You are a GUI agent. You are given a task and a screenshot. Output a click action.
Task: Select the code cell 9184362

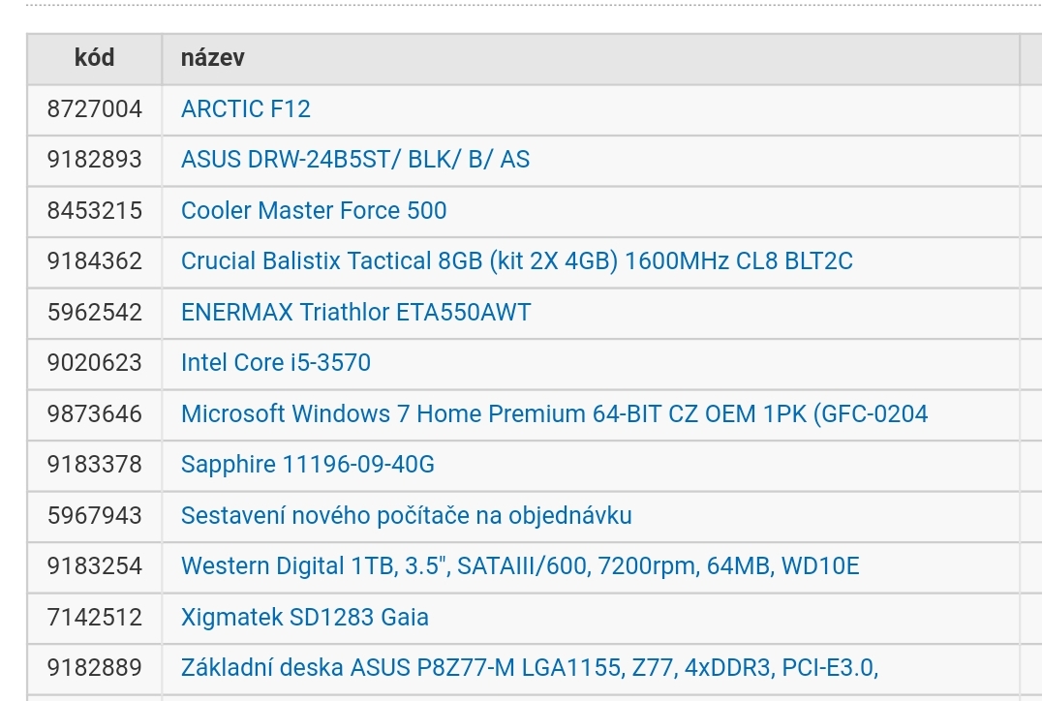[x=94, y=261]
